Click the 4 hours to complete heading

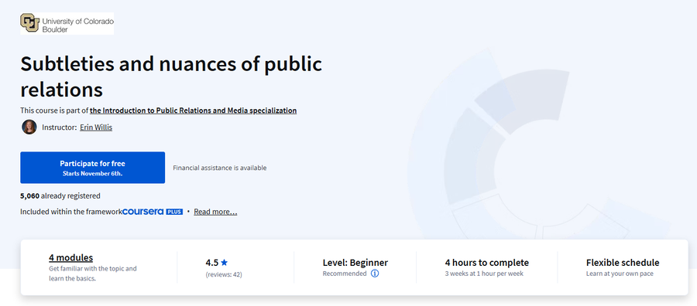click(x=487, y=263)
